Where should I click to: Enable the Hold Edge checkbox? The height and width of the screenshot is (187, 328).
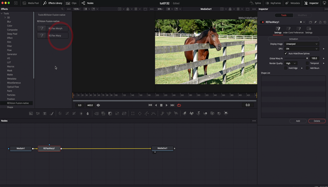[285, 68]
